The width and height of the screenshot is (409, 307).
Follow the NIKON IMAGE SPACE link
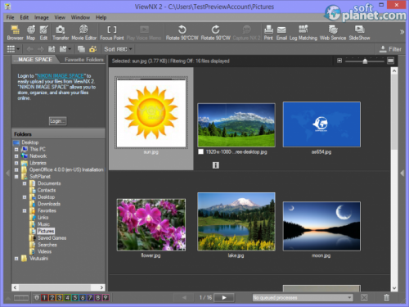click(x=61, y=76)
